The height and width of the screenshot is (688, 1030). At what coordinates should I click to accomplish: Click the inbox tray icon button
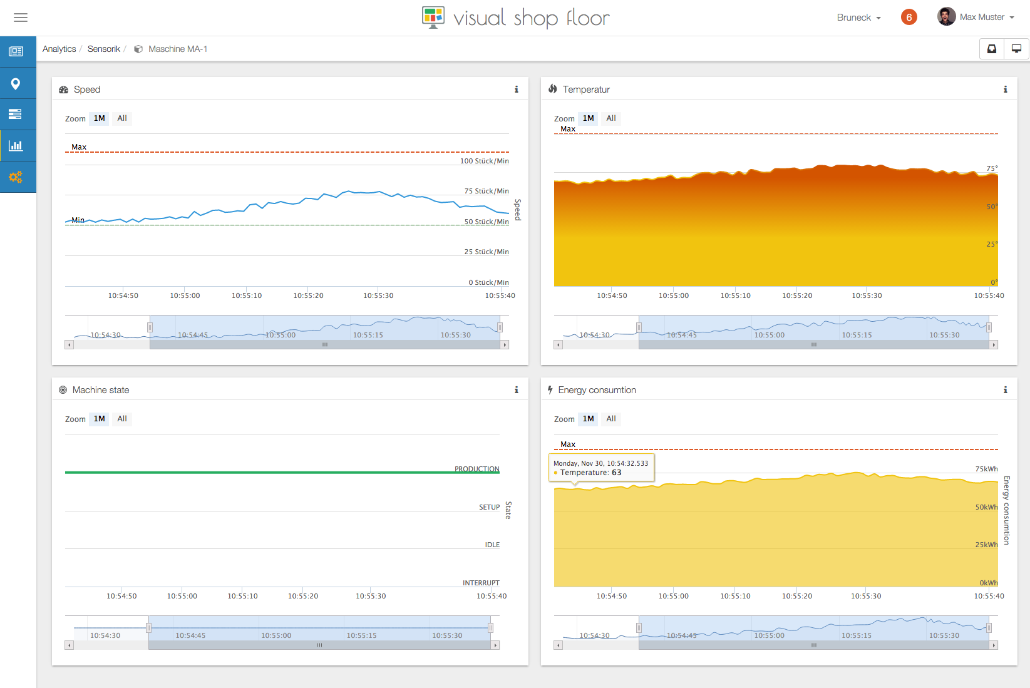pyautogui.click(x=992, y=49)
